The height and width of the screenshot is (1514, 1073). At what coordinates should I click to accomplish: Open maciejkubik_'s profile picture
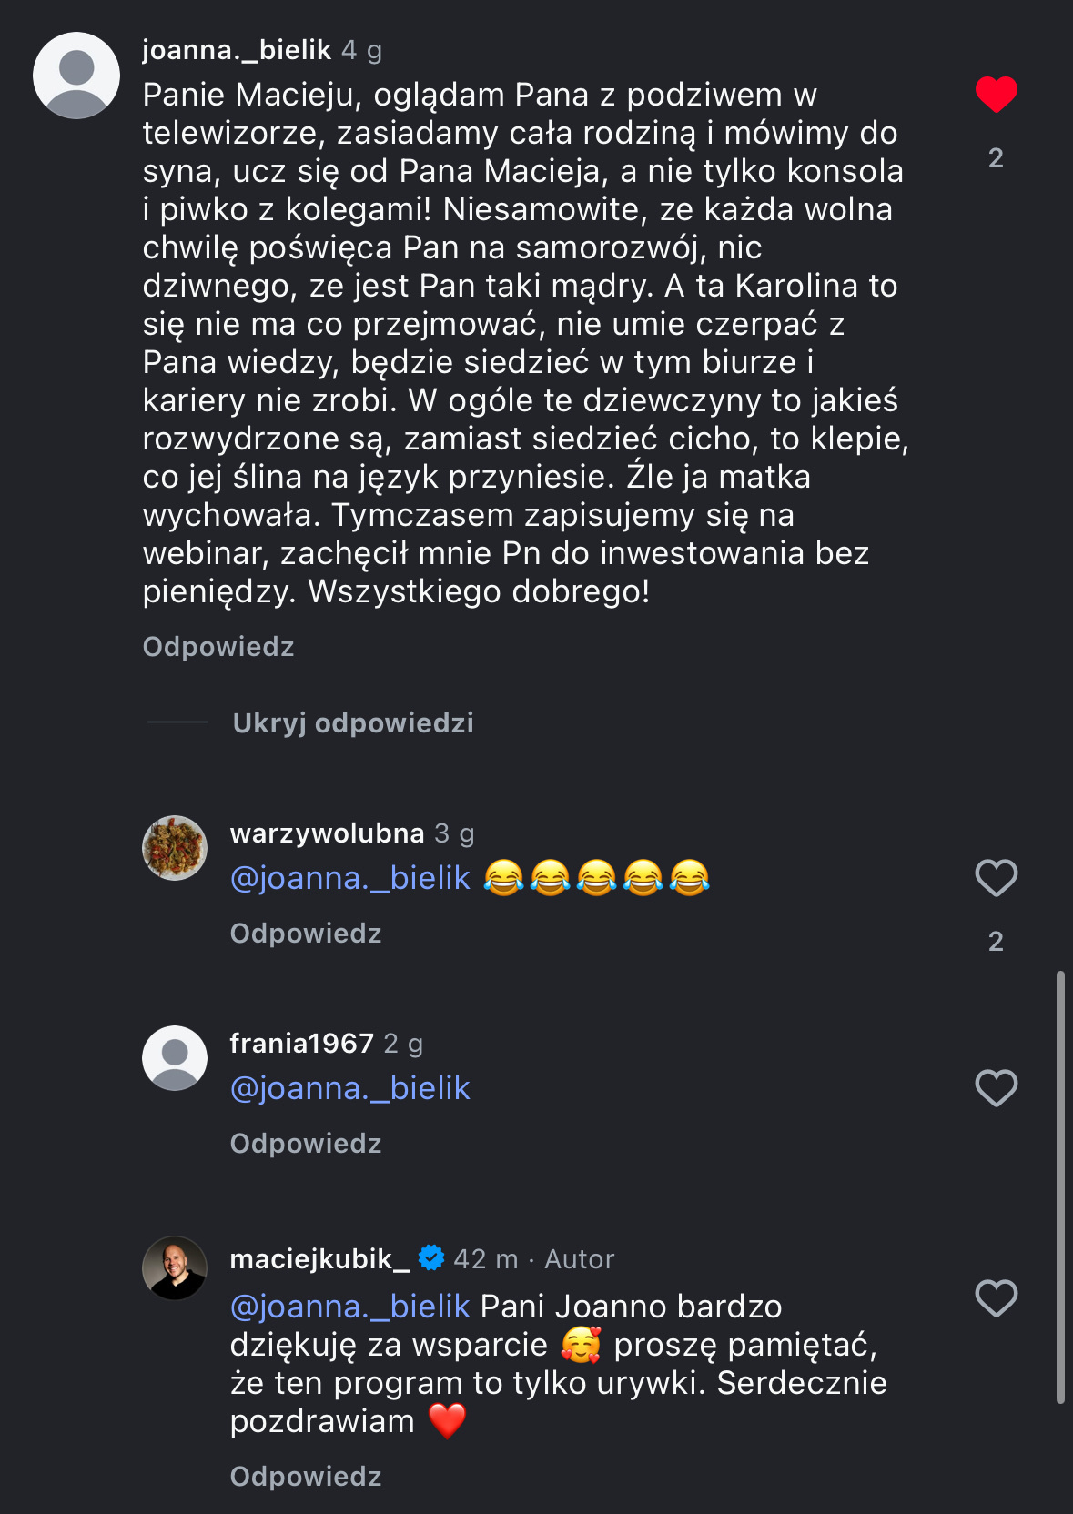[x=175, y=1267]
